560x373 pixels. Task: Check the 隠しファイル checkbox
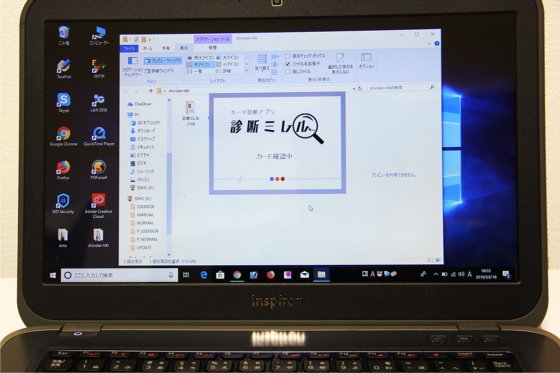tap(288, 72)
